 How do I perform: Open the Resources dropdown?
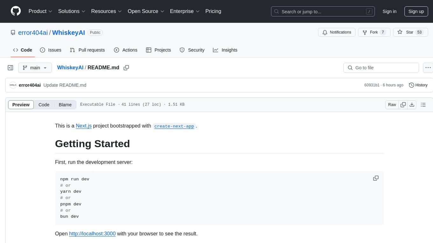point(106,11)
